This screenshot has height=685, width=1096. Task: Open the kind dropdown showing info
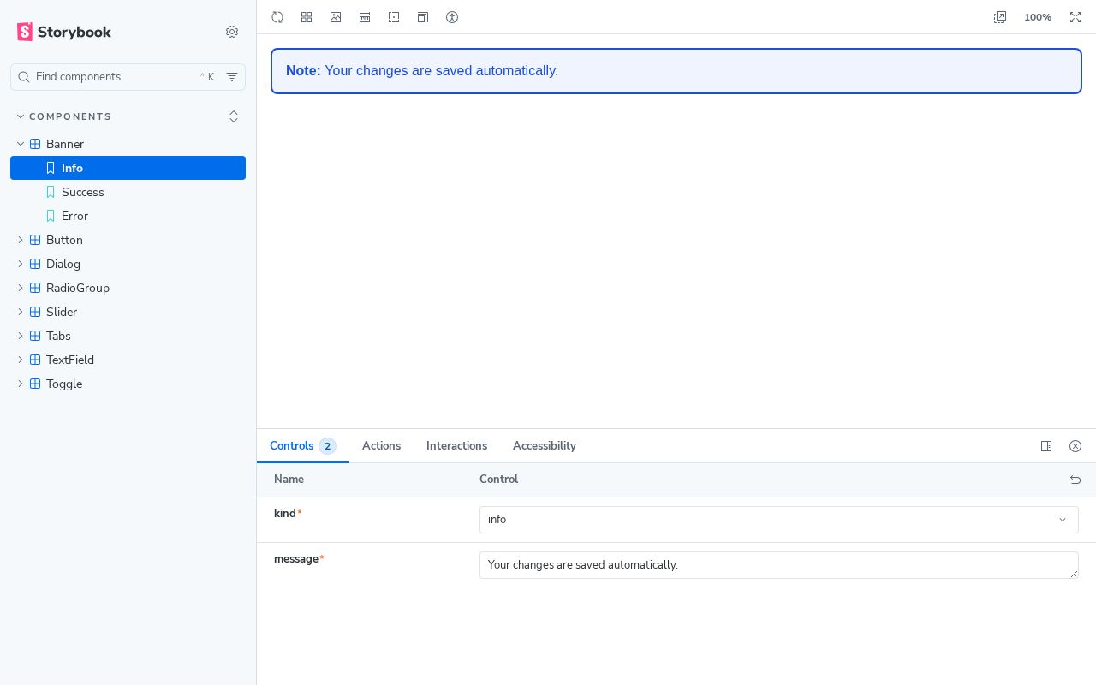pyautogui.click(x=779, y=520)
